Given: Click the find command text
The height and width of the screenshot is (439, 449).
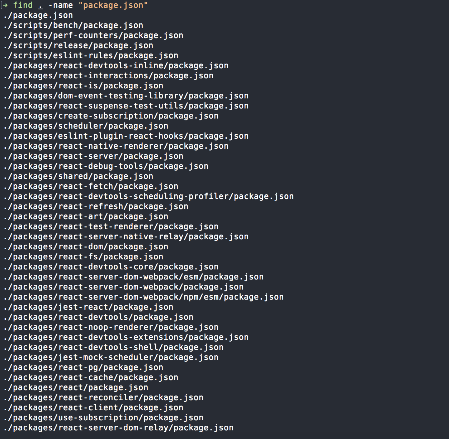Looking at the screenshot, I should [23, 5].
